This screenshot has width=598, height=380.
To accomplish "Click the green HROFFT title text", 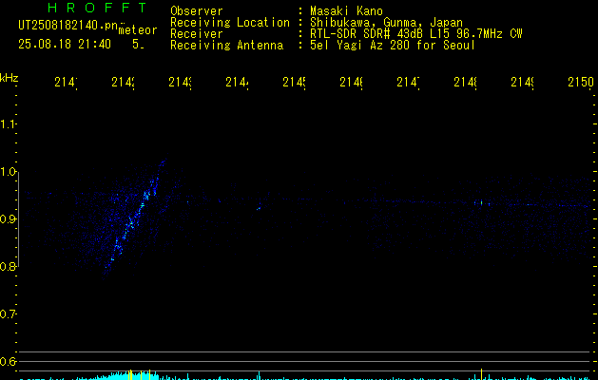I will click(x=97, y=8).
